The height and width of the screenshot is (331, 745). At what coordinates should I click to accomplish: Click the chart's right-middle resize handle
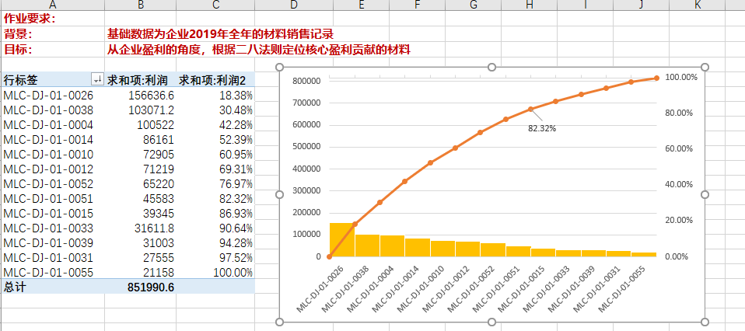705,195
